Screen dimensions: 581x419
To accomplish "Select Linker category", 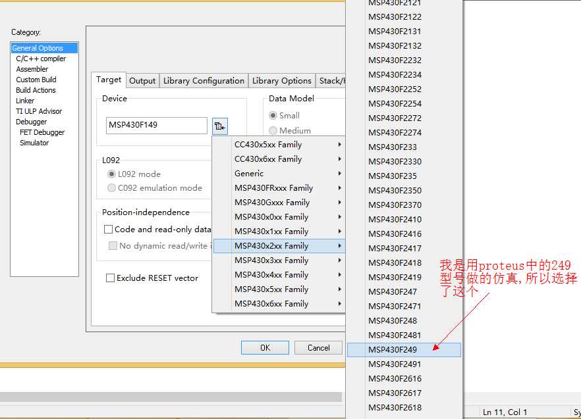I will (25, 101).
